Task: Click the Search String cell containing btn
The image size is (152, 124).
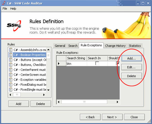Action: click(x=77, y=64)
